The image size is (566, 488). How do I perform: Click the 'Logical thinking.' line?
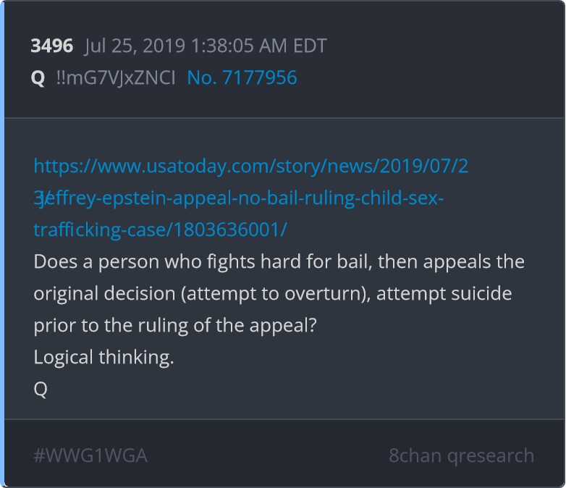104,357
